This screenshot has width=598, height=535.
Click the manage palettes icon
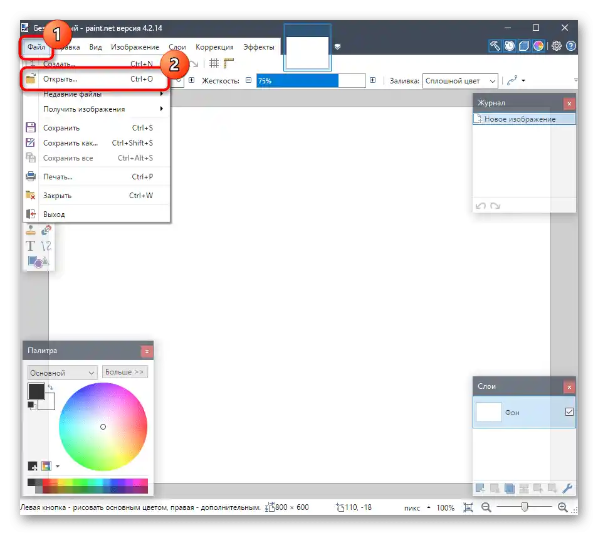pyautogui.click(x=46, y=466)
